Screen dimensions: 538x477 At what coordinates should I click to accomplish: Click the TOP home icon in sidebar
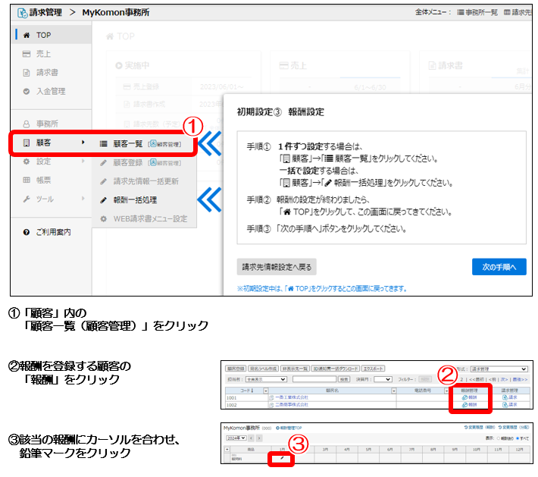[27, 35]
